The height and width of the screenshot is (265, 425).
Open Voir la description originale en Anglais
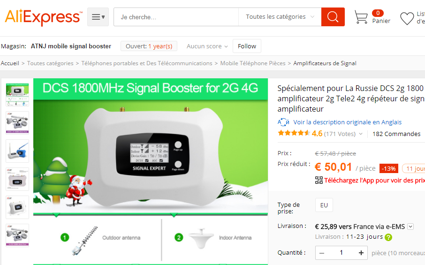[347, 122]
